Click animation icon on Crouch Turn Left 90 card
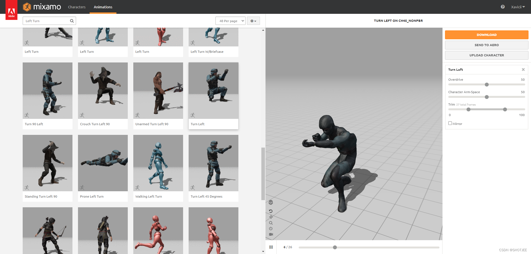The width and height of the screenshot is (531, 254). click(82, 115)
